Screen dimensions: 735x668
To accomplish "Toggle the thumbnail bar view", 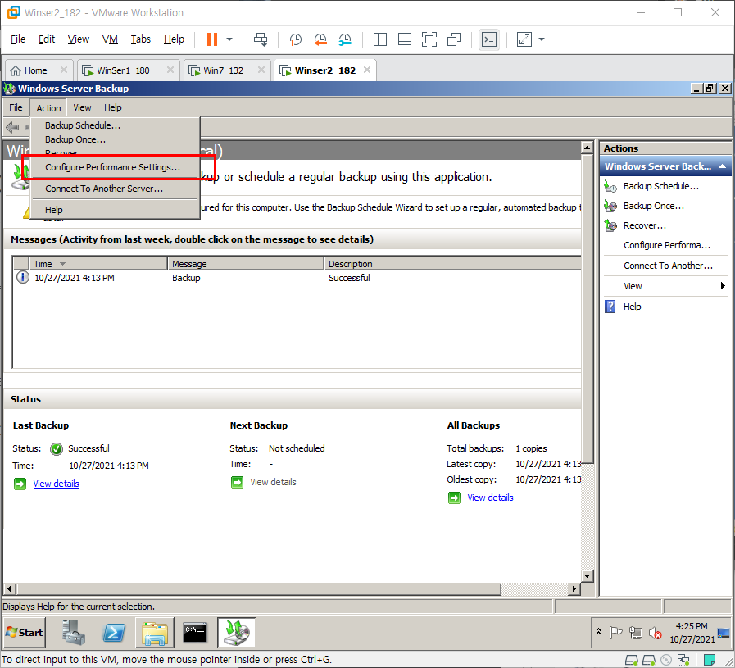I will point(405,39).
